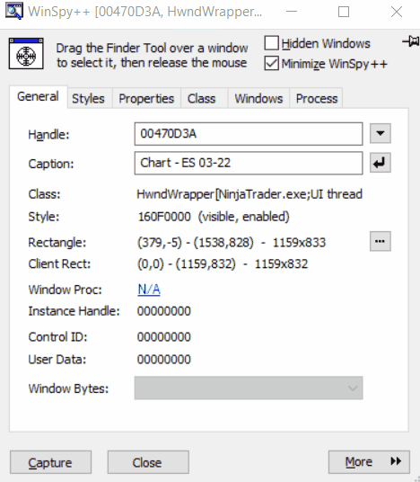Click the Handle field showing 00470D3A
Viewport: 420px width, 482px height.
(x=249, y=134)
